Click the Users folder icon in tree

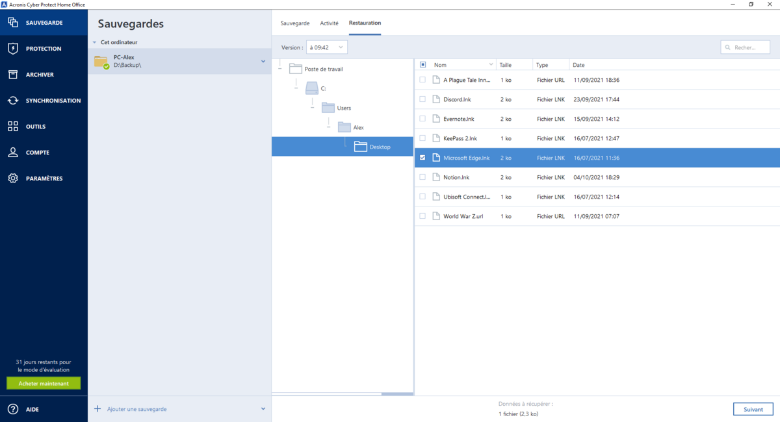[328, 108]
